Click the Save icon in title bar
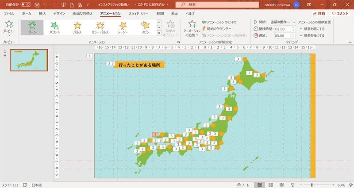This screenshot has width=354, height=188. coord(37,4)
